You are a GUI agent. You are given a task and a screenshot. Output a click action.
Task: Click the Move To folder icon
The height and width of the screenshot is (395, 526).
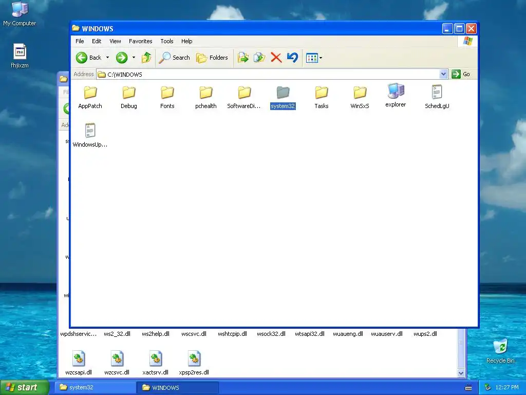[243, 58]
